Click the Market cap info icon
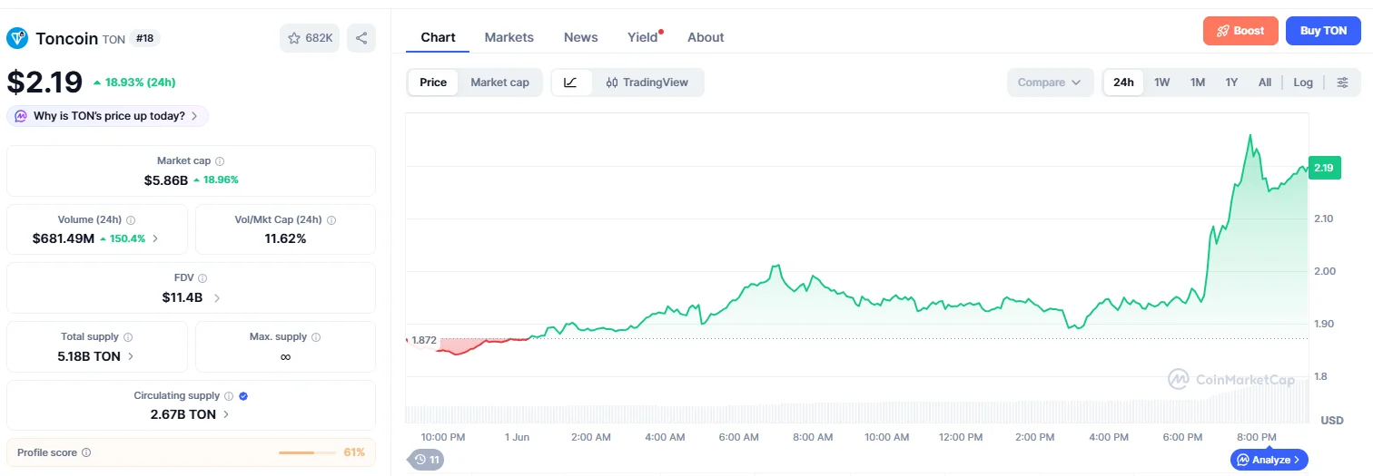 pos(220,160)
